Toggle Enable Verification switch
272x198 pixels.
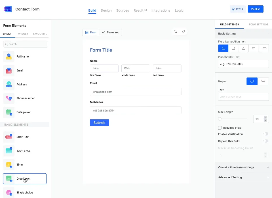265,134
